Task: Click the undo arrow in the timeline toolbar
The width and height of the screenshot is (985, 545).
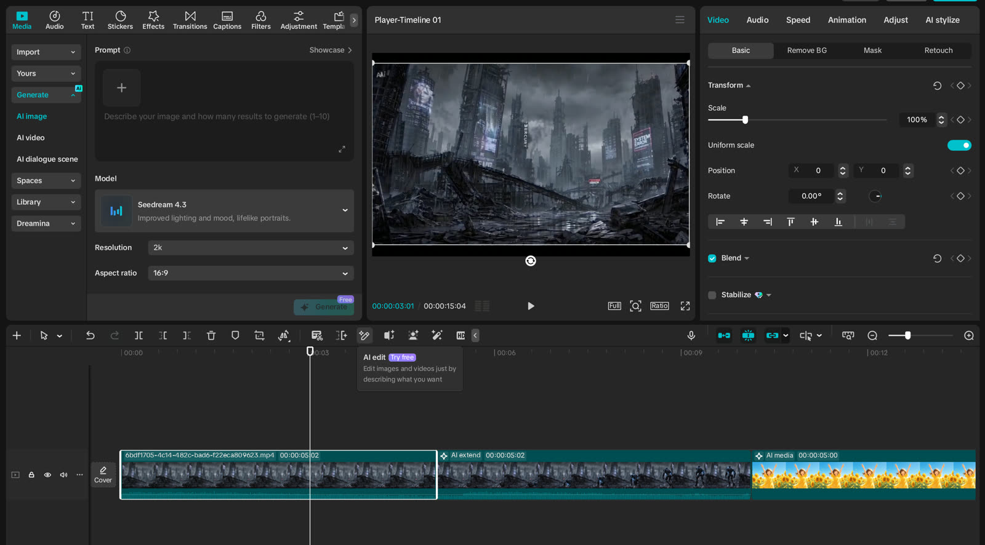Action: click(x=90, y=335)
